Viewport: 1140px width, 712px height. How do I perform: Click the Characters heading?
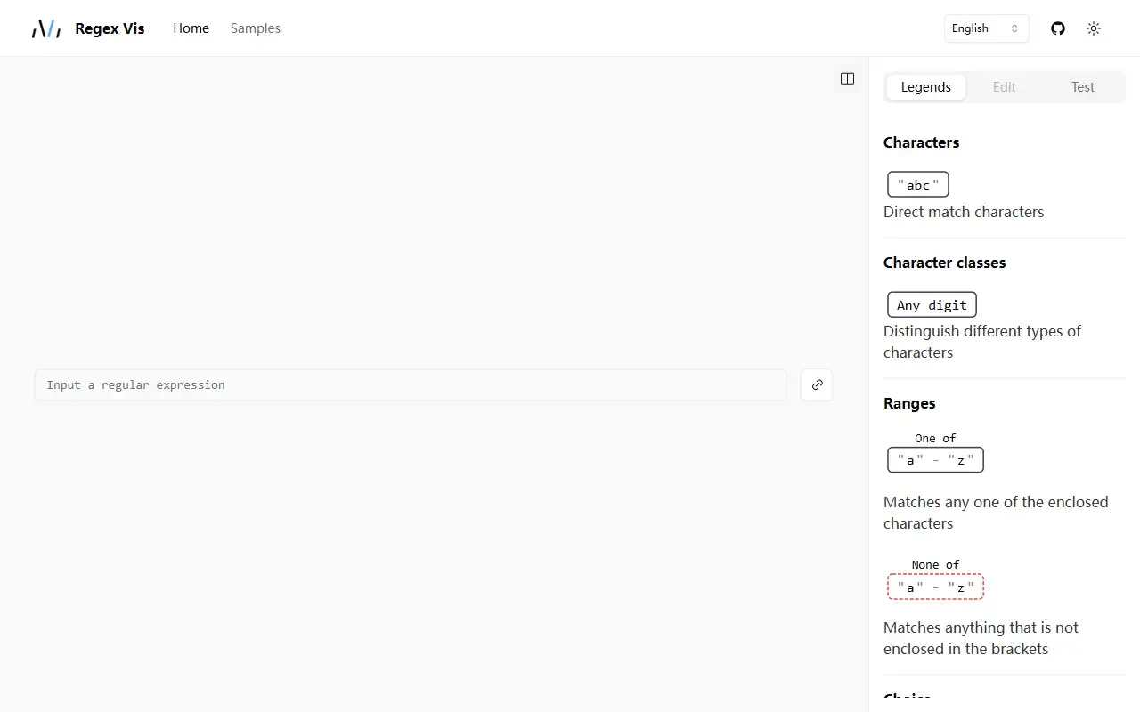[921, 142]
